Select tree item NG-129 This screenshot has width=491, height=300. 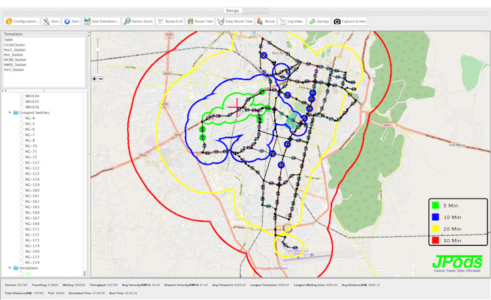click(x=32, y=185)
